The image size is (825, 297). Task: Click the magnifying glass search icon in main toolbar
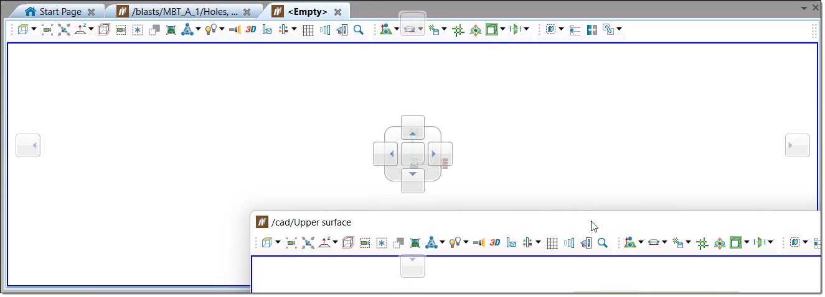(x=359, y=29)
